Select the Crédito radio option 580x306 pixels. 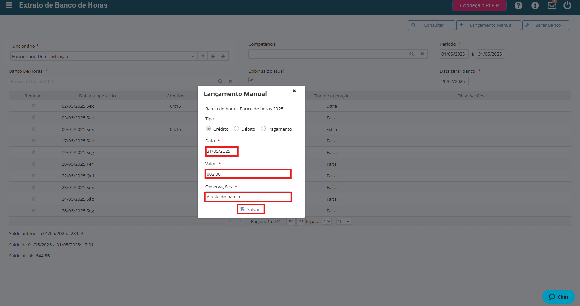pyautogui.click(x=208, y=129)
